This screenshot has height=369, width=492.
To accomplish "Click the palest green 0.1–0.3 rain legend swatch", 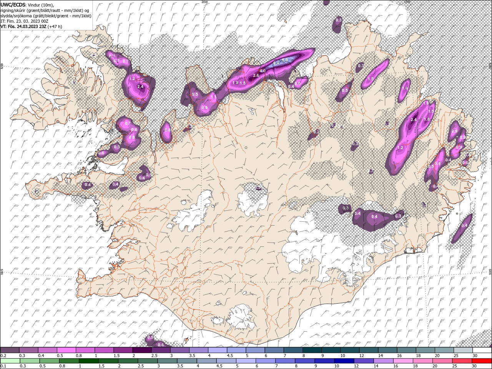I will pos(10,361).
